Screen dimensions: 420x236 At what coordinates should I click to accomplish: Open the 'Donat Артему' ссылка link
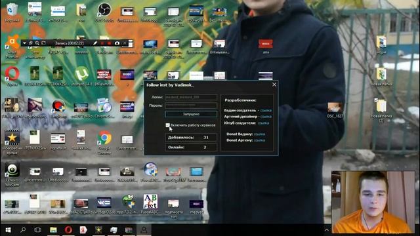[x=260, y=140]
